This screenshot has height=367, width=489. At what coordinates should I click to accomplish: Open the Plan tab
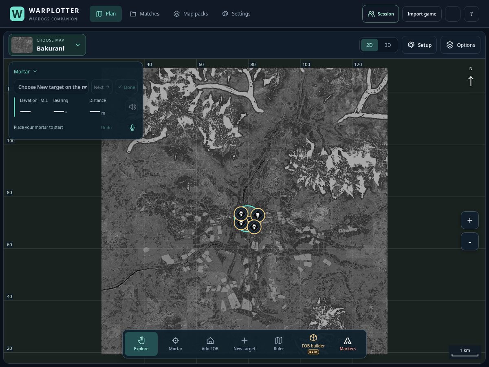[x=106, y=14]
